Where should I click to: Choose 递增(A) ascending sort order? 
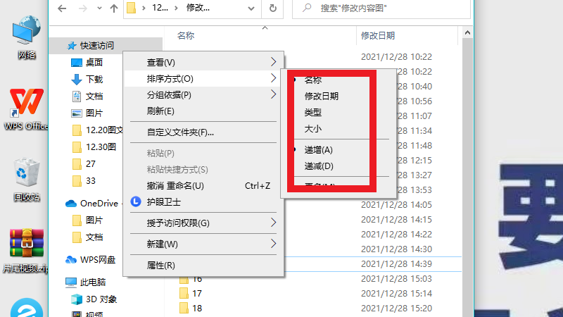pyautogui.click(x=318, y=149)
